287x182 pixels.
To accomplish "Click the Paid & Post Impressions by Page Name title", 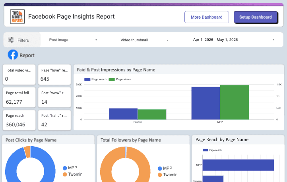I will pos(116,70).
